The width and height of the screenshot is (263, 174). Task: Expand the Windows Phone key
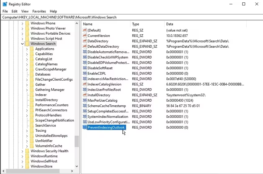click(x=22, y=23)
